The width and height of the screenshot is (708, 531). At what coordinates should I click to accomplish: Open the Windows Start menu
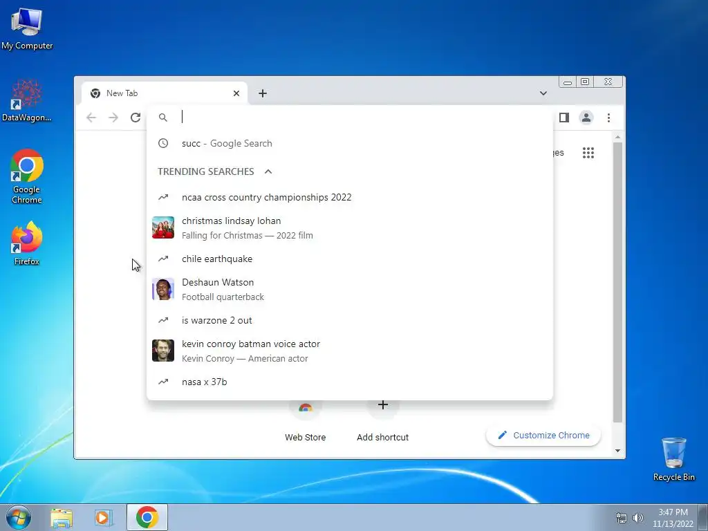point(19,517)
